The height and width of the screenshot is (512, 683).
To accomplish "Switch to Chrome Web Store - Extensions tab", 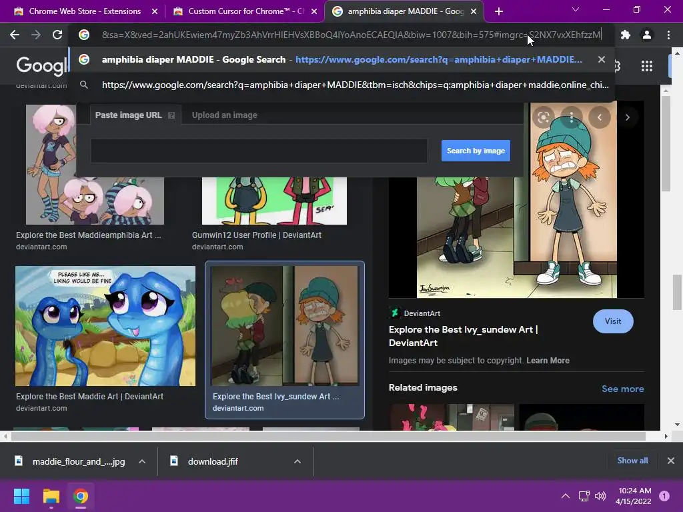I will point(85,11).
